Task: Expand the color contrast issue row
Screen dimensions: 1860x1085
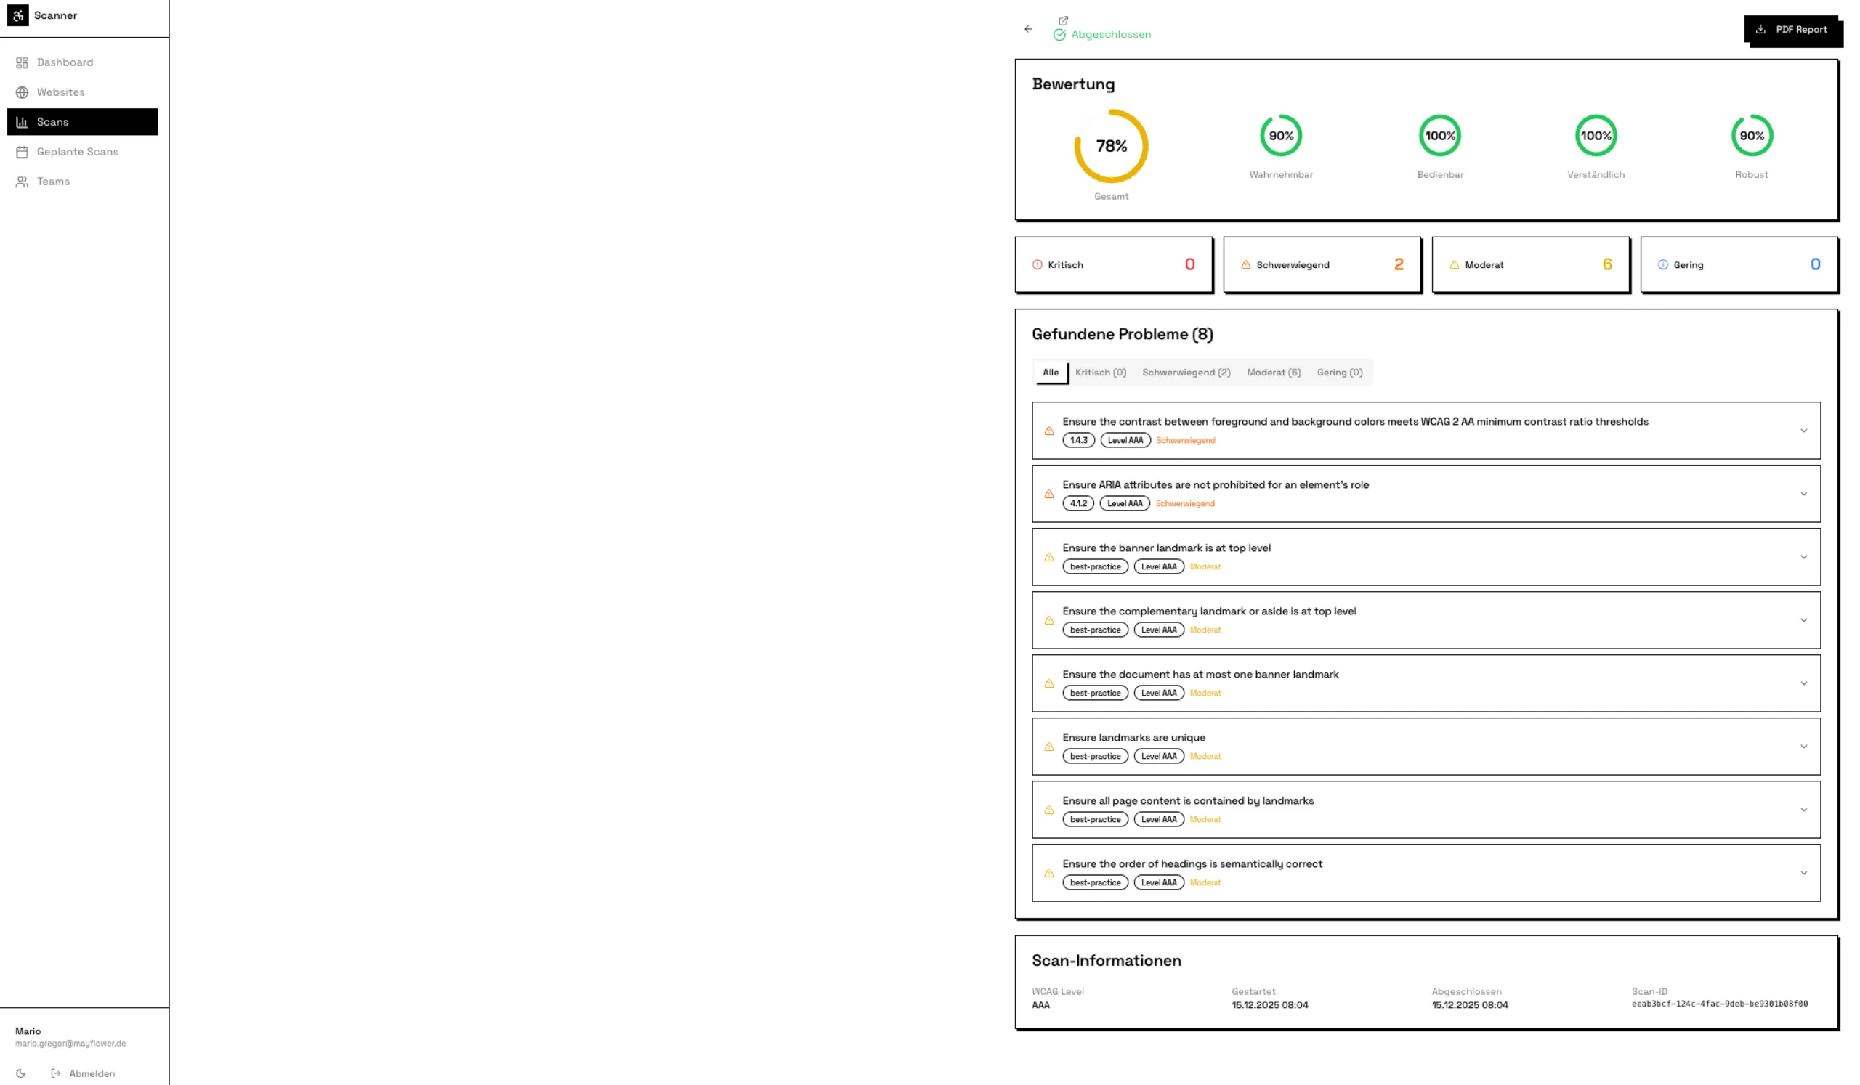Action: [x=1803, y=431]
